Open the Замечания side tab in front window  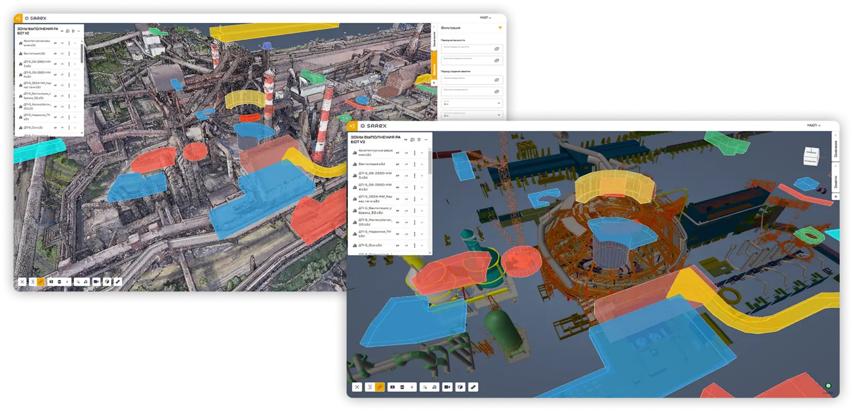[x=835, y=149]
